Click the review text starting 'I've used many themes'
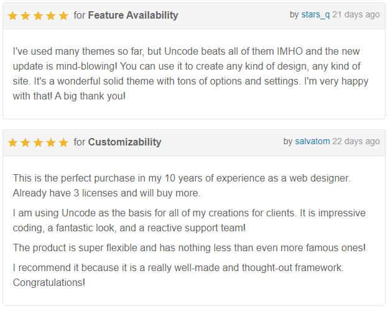 pos(190,73)
